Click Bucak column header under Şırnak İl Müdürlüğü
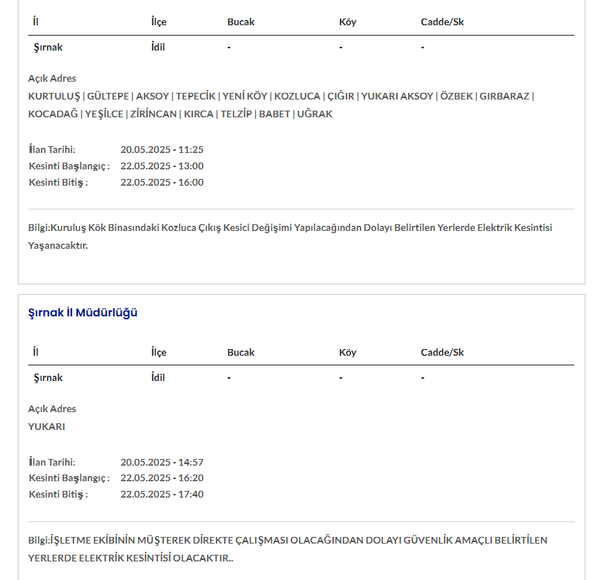 pos(240,352)
